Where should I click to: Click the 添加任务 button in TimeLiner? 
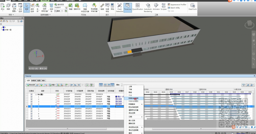coord(31,85)
